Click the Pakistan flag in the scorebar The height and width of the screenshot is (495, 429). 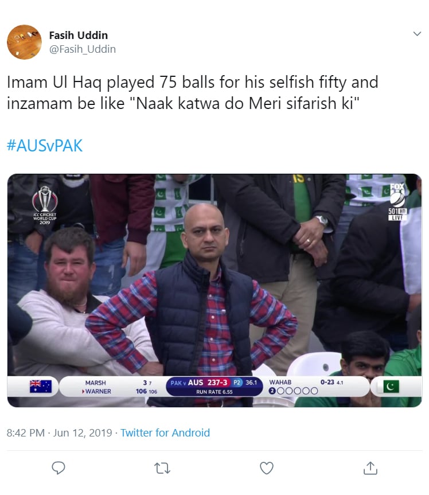click(391, 387)
